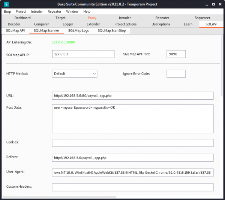
Task: Select the Decoder tab
Action: pyautogui.click(x=14, y=24)
